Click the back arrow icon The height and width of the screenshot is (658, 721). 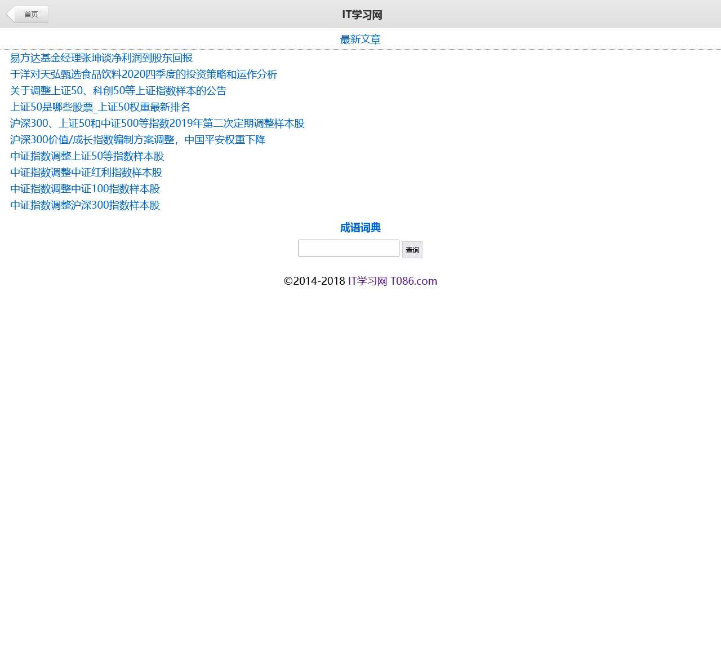click(x=10, y=14)
